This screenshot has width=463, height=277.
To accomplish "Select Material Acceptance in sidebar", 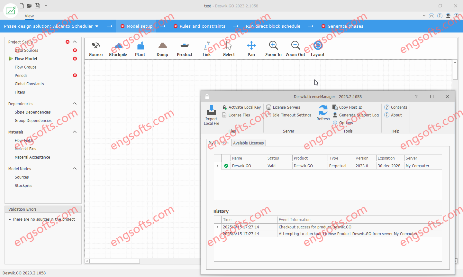I will point(32,157).
